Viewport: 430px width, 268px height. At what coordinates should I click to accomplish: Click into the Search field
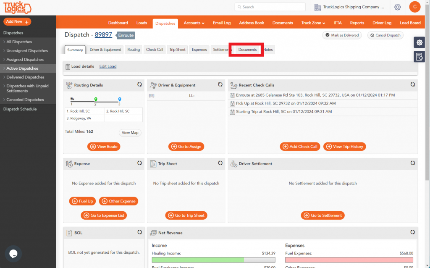pyautogui.click(x=270, y=7)
